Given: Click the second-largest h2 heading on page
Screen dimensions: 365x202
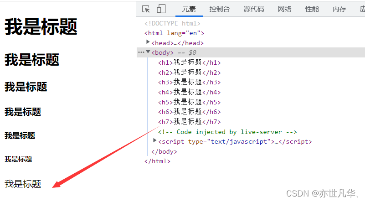Looking at the screenshot, I should click(x=32, y=60).
